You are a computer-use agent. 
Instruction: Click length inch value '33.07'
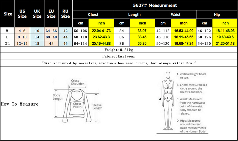tap(142, 31)
